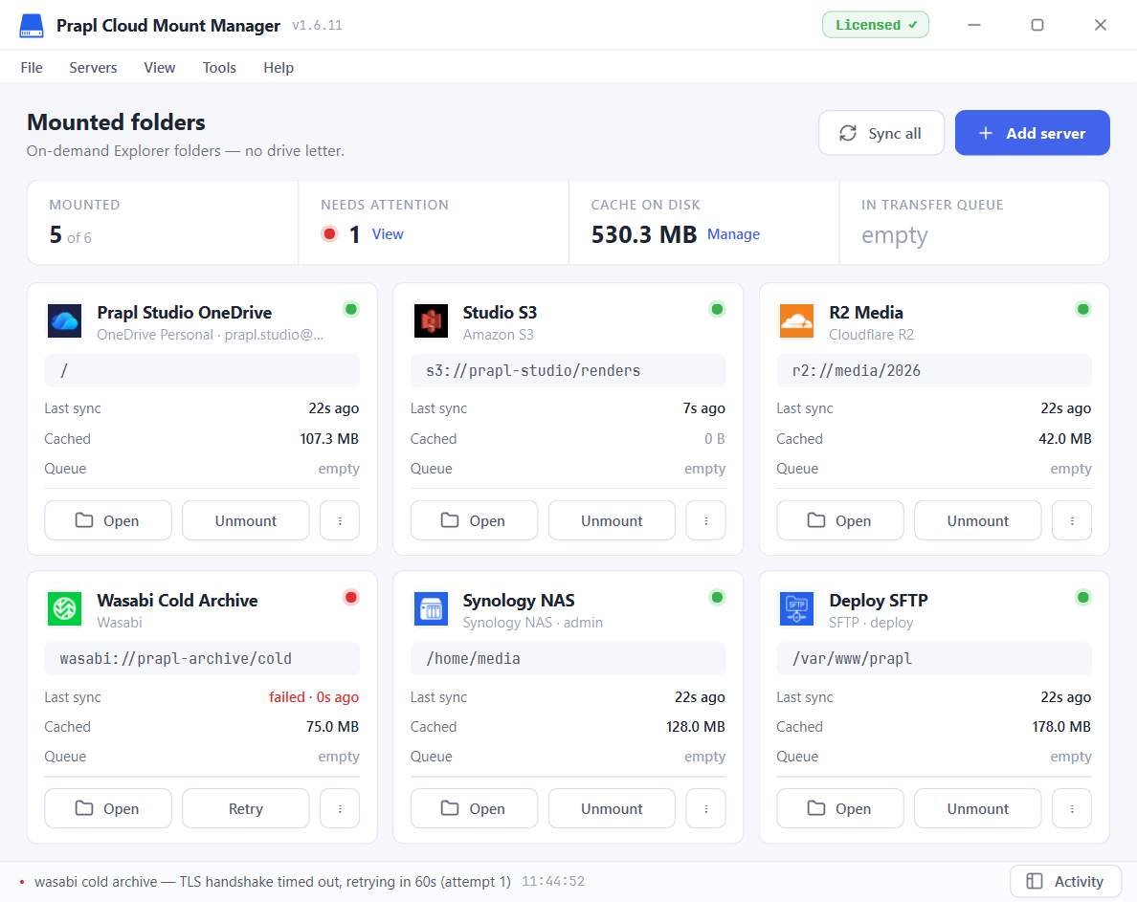Open the Wasabi Cold Archive folder

[108, 808]
